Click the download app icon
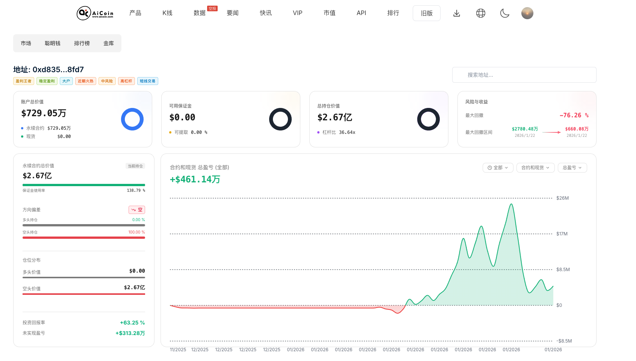This screenshot has width=636, height=361. (457, 13)
